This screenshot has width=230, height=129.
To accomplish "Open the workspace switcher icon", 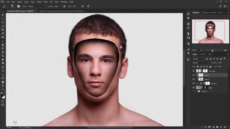I will (225, 6).
